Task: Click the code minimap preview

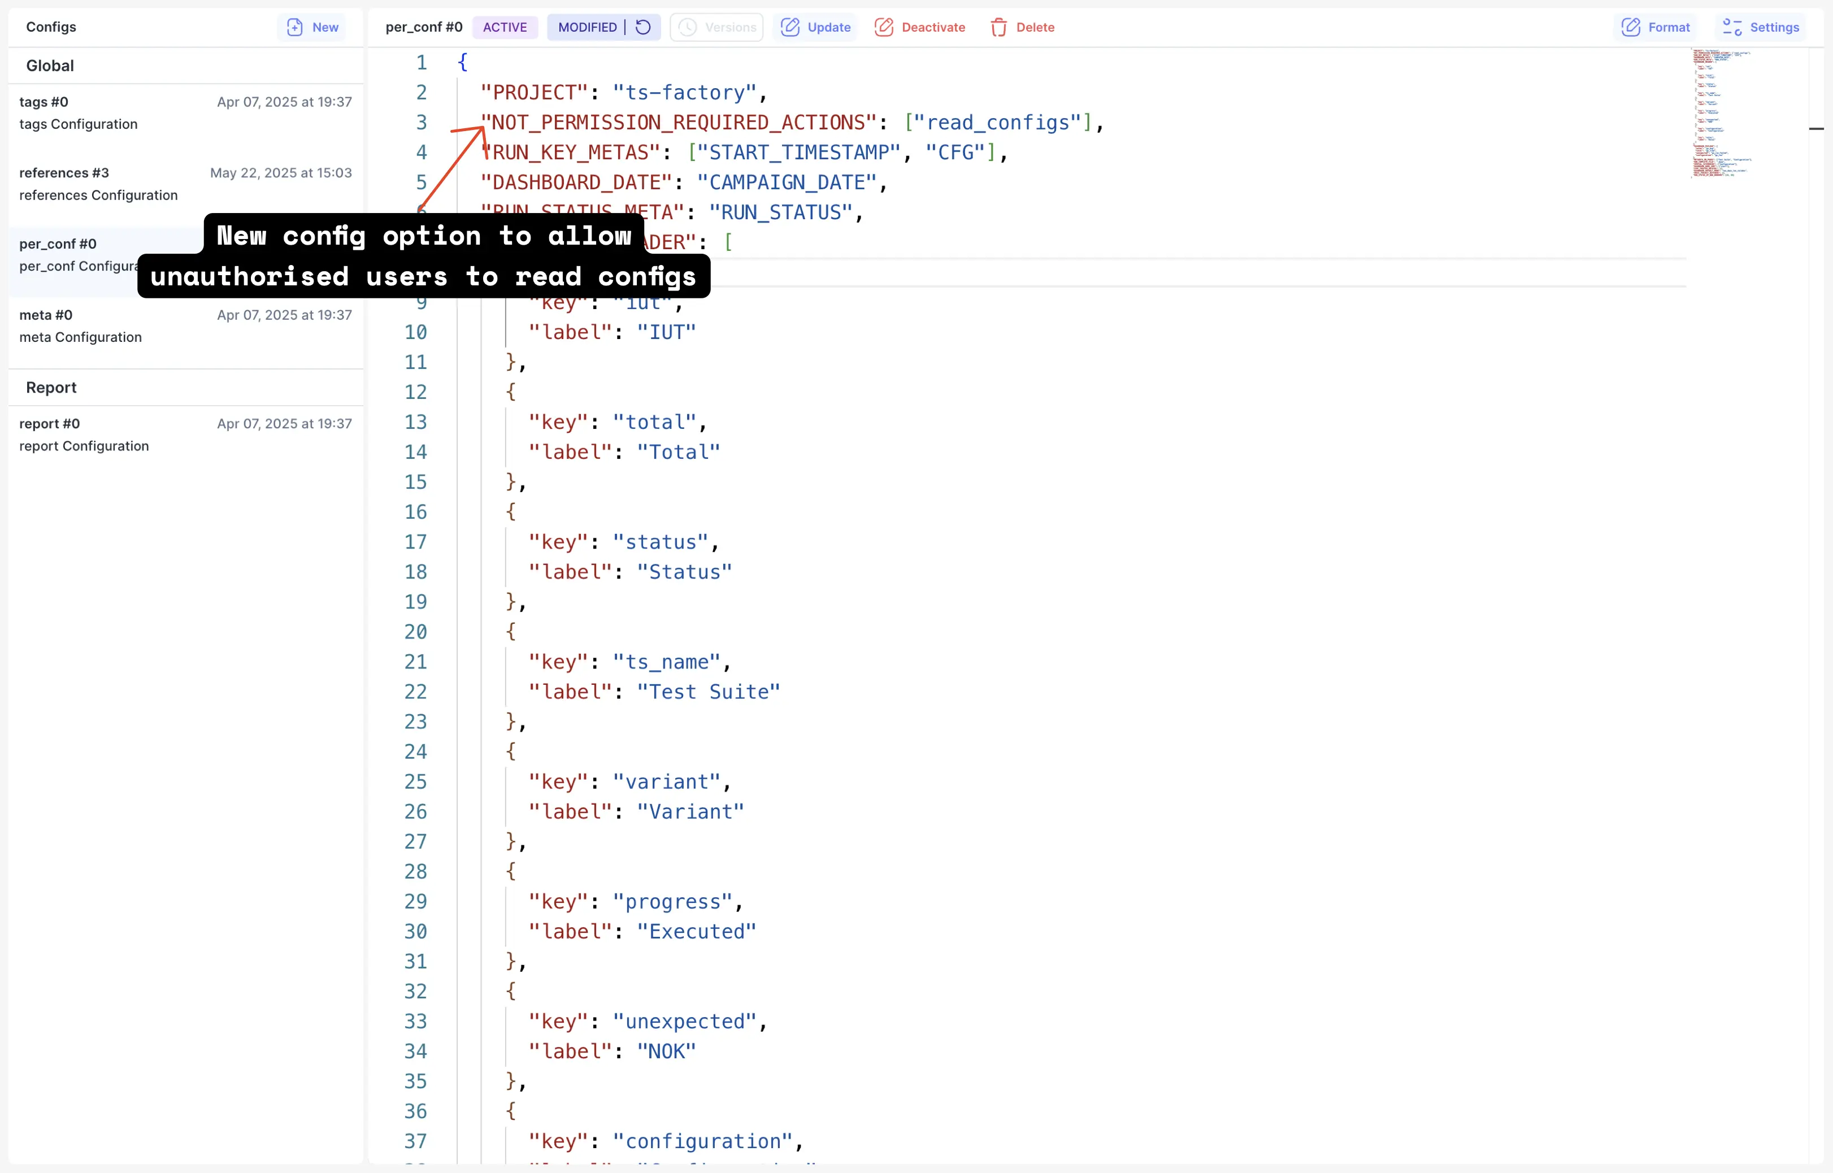Action: tap(1722, 114)
